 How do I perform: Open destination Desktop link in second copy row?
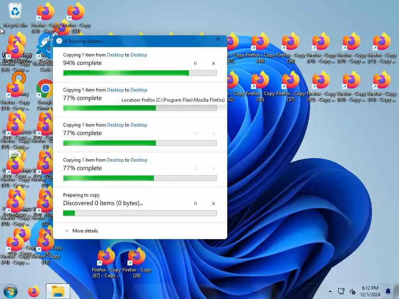[x=139, y=90]
